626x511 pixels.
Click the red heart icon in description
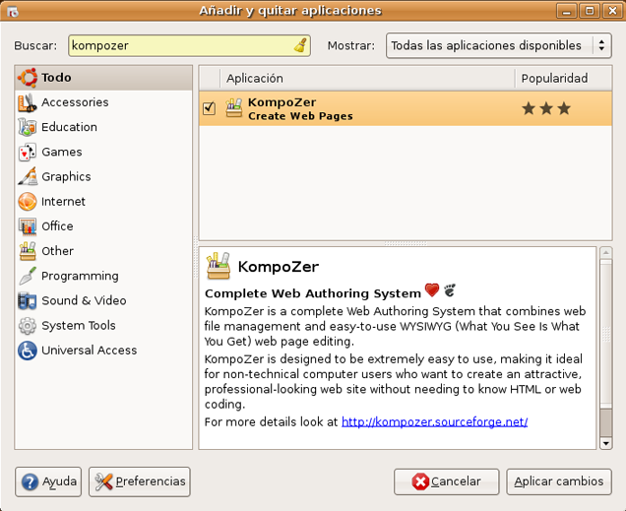432,289
